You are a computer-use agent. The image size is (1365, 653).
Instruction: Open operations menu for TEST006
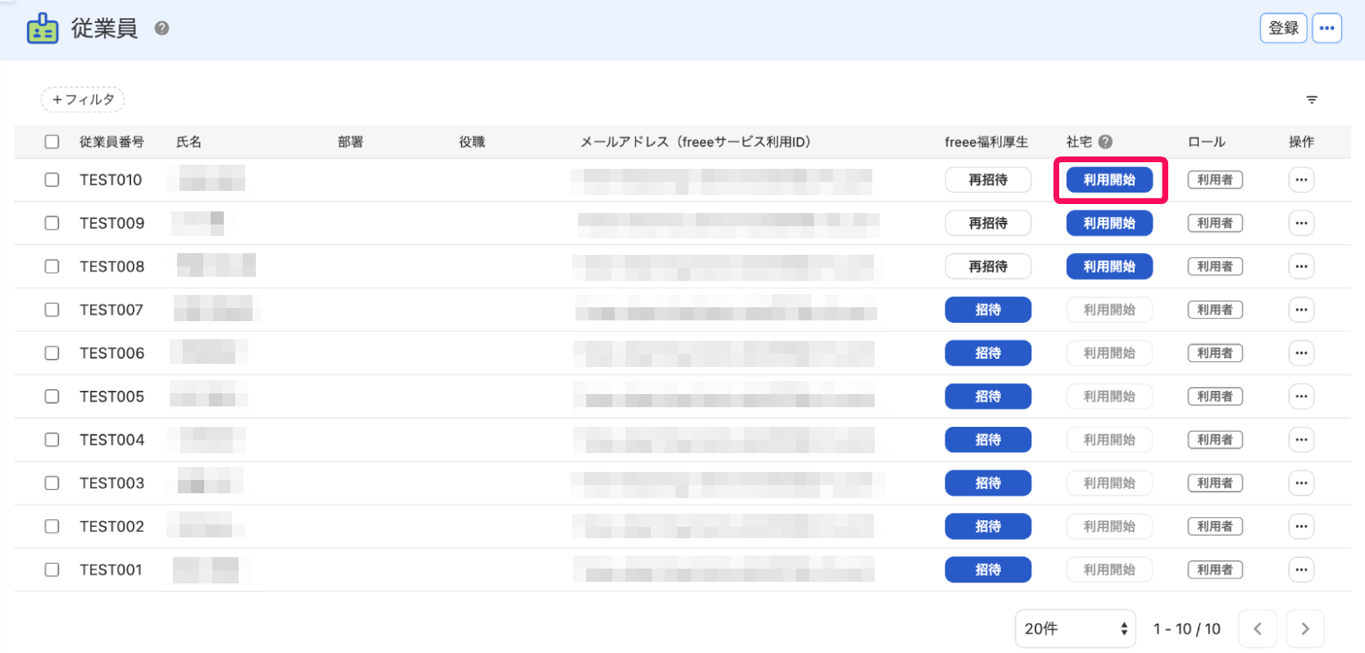[x=1301, y=353]
